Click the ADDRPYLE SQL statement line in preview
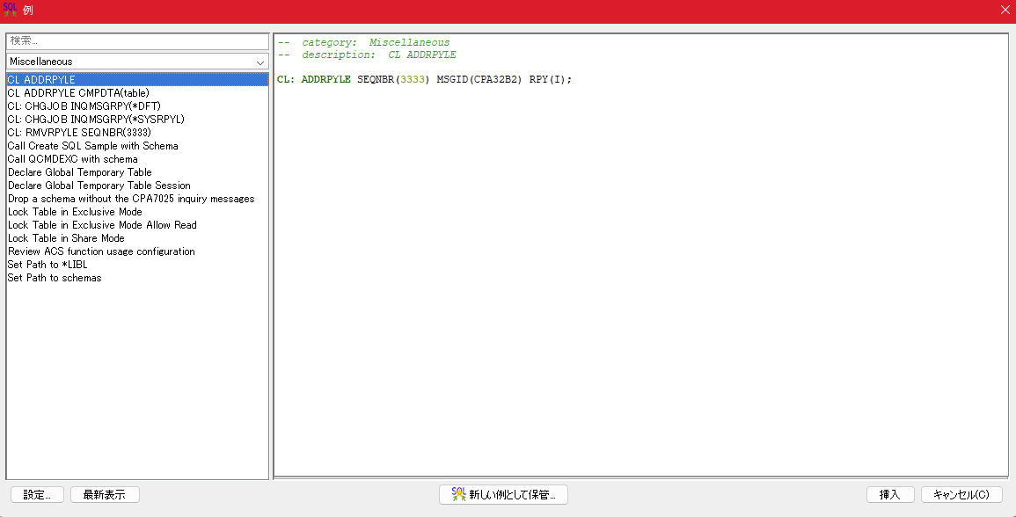This screenshot has height=517, width=1016. [x=424, y=80]
